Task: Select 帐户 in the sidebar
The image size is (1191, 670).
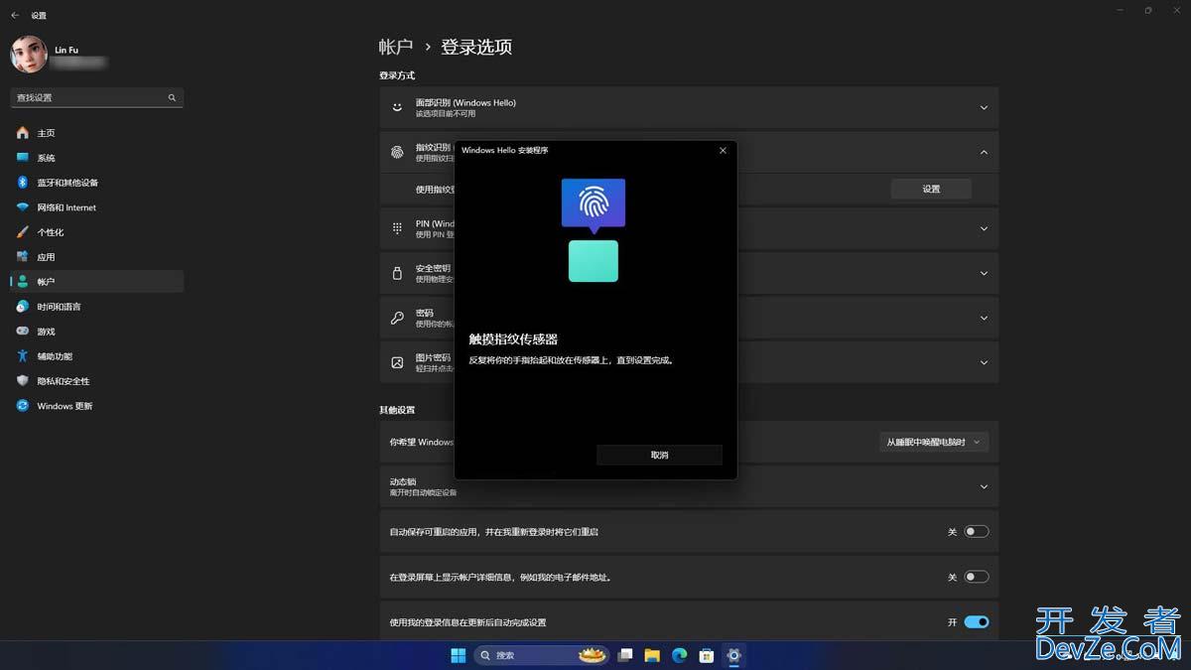Action: [97, 282]
